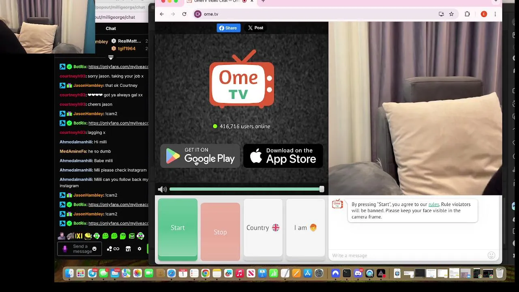Open Chrome extensions puzzle icon
This screenshot has width=519, height=292.
467,14
